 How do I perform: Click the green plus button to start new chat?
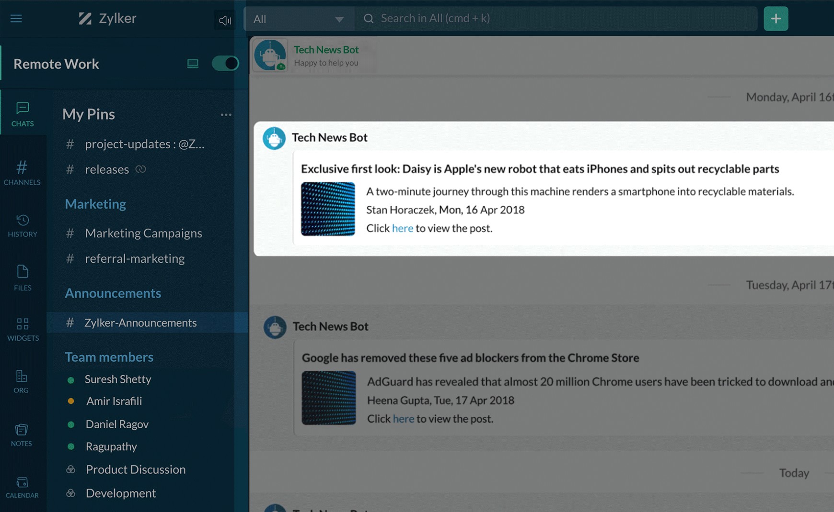[x=776, y=18]
